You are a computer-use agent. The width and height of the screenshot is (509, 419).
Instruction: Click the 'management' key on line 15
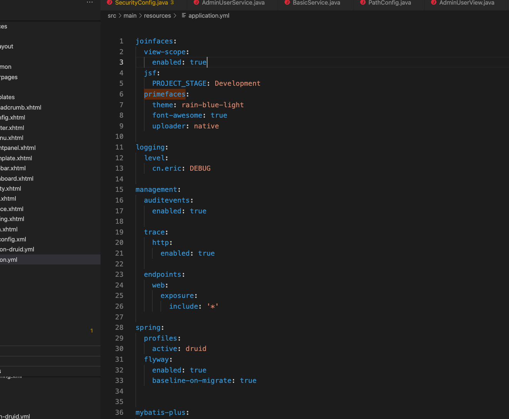[156, 190]
